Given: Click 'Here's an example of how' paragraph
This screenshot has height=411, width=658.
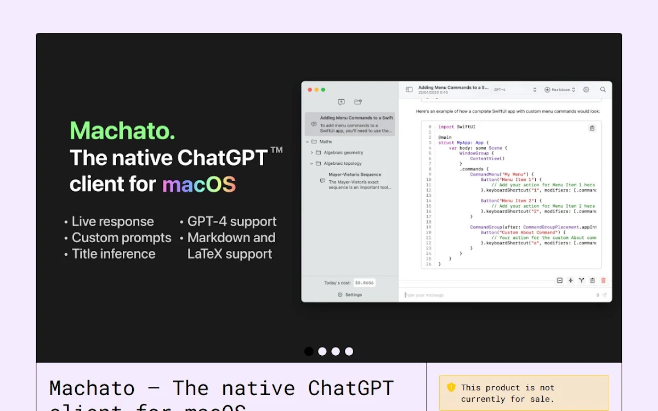Looking at the screenshot, I should [x=508, y=111].
